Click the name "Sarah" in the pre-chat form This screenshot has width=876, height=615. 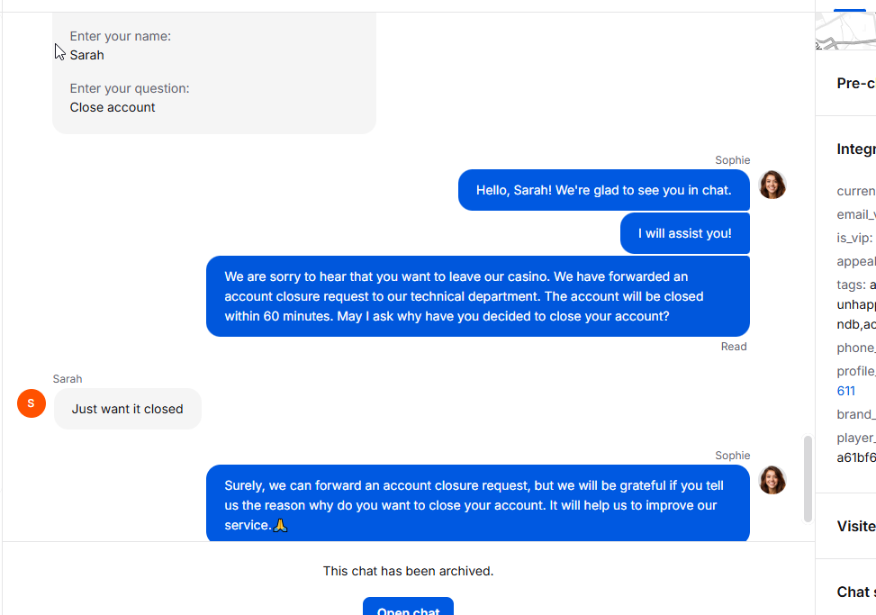[x=86, y=55]
